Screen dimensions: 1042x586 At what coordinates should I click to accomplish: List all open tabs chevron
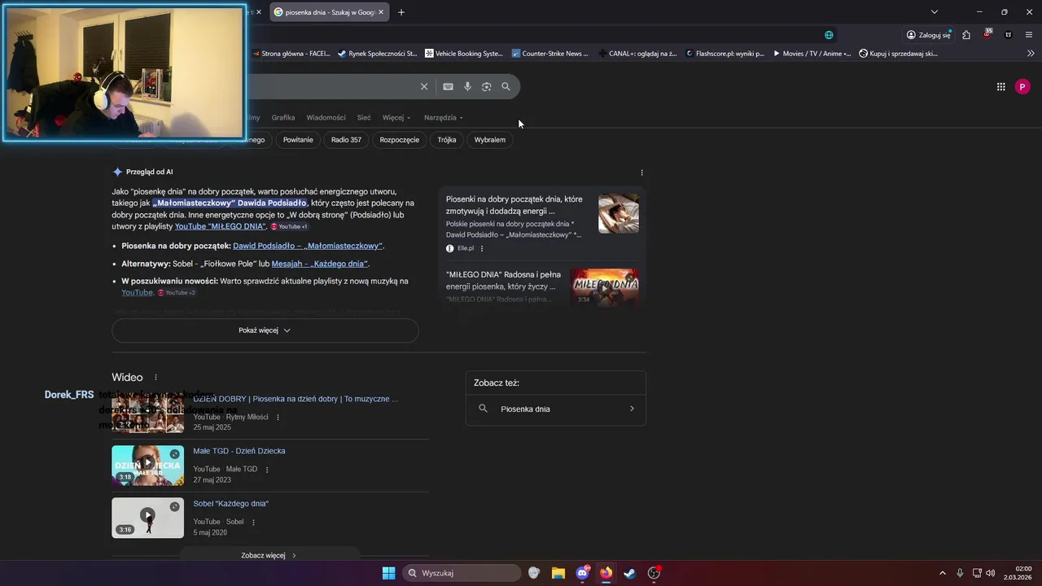935,11
